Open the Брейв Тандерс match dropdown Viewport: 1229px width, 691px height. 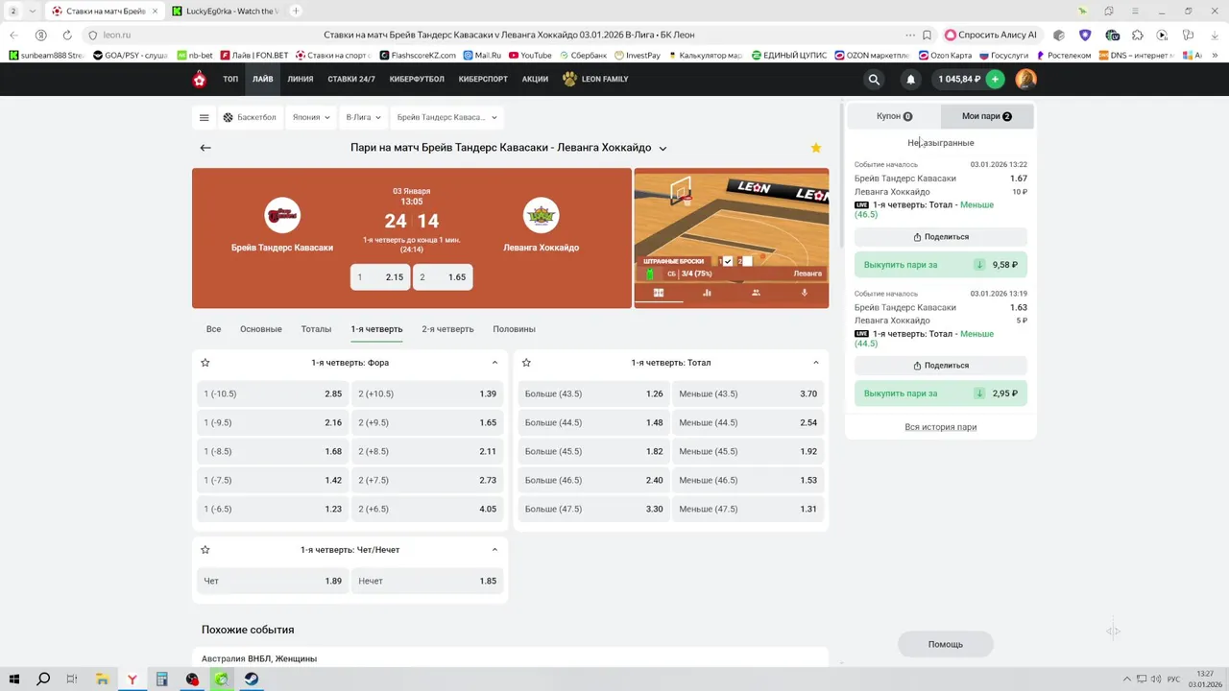click(x=447, y=118)
